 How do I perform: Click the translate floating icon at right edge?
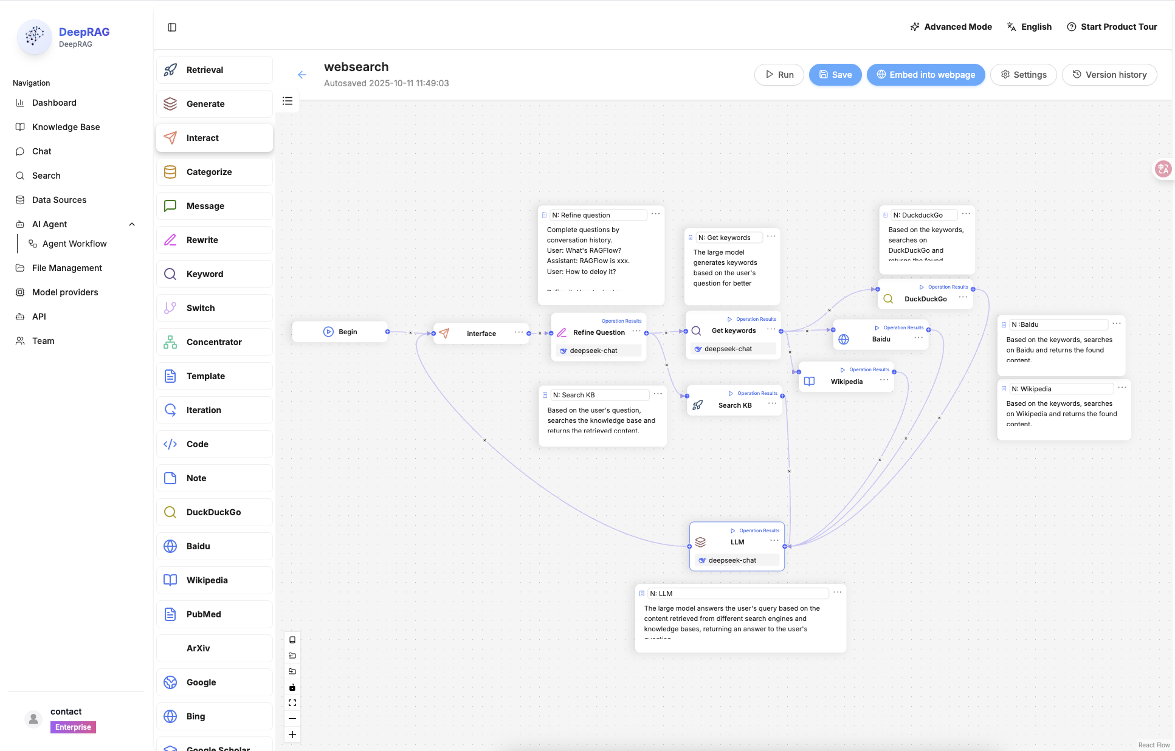(1163, 169)
